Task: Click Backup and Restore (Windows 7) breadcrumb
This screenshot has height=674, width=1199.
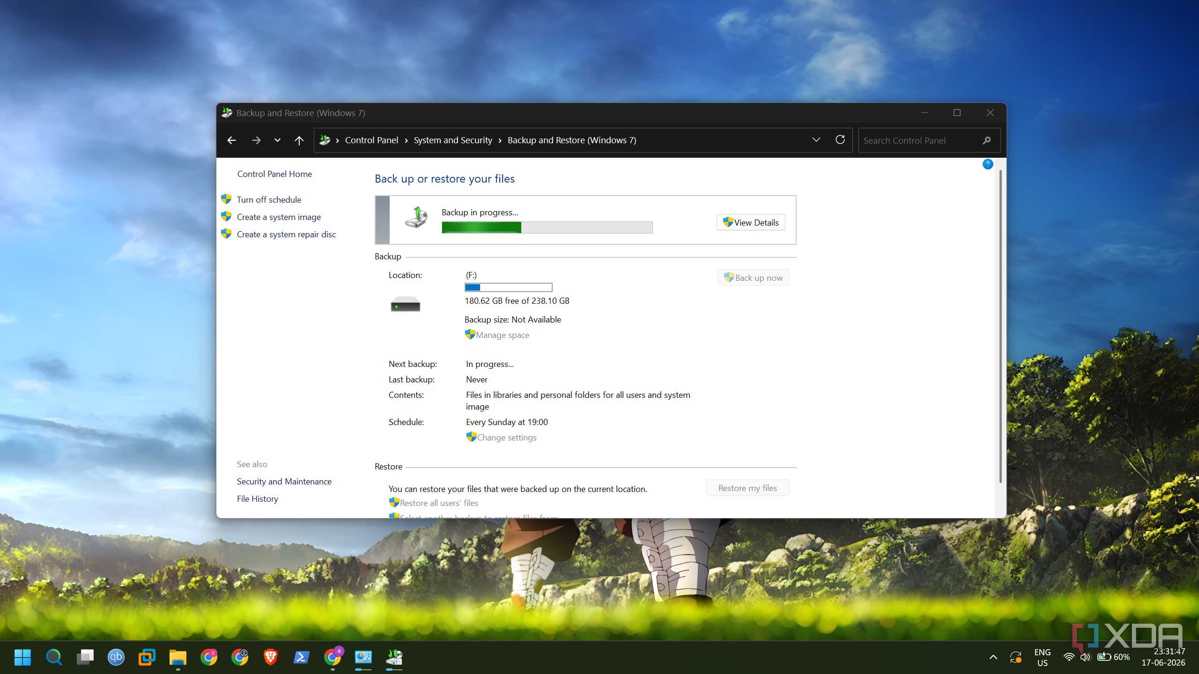Action: pyautogui.click(x=572, y=140)
